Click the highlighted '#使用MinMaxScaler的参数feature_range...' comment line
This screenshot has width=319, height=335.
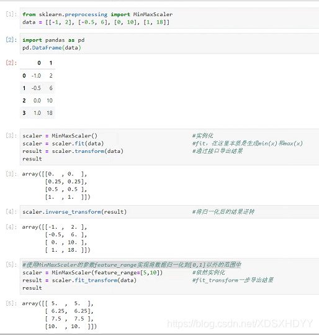pyautogui.click(x=132, y=265)
